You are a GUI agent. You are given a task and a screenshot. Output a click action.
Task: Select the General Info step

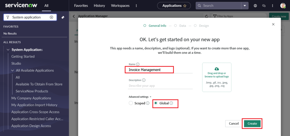point(155,26)
